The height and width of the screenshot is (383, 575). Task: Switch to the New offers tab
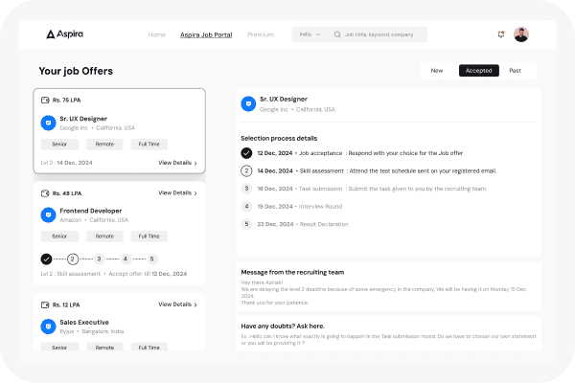(437, 70)
